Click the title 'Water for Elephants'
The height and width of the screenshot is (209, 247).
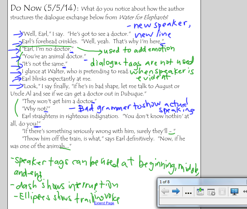(x=143, y=17)
